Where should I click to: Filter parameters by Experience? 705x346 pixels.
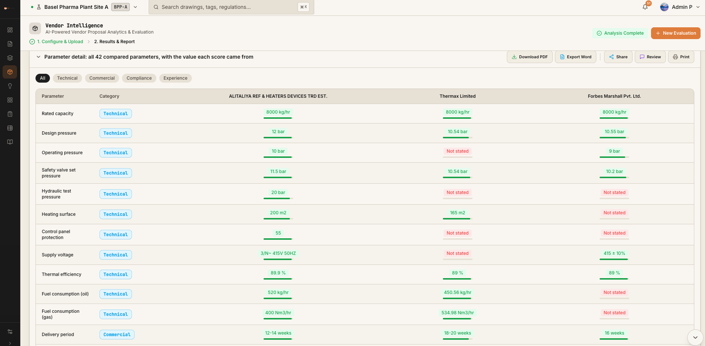[x=176, y=78]
